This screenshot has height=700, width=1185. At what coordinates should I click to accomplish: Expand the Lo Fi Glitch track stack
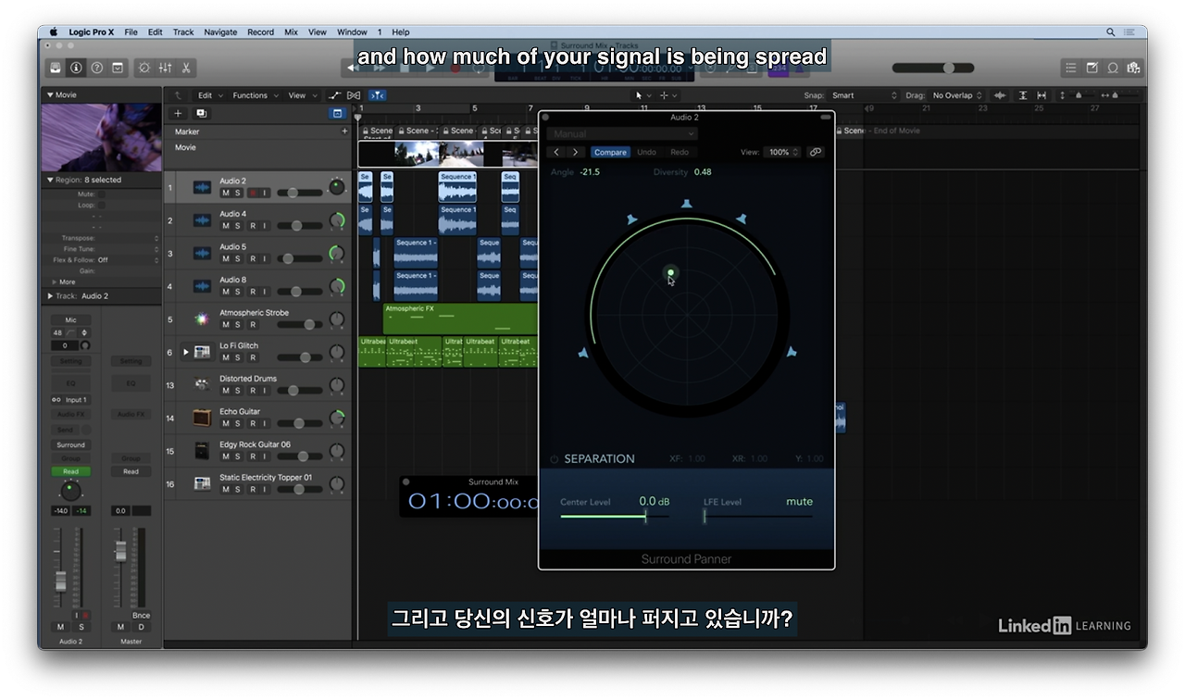pos(185,352)
